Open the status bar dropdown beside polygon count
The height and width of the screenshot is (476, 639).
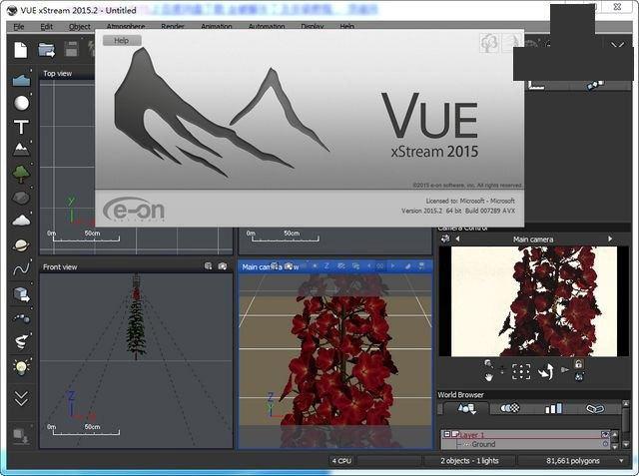(x=621, y=461)
